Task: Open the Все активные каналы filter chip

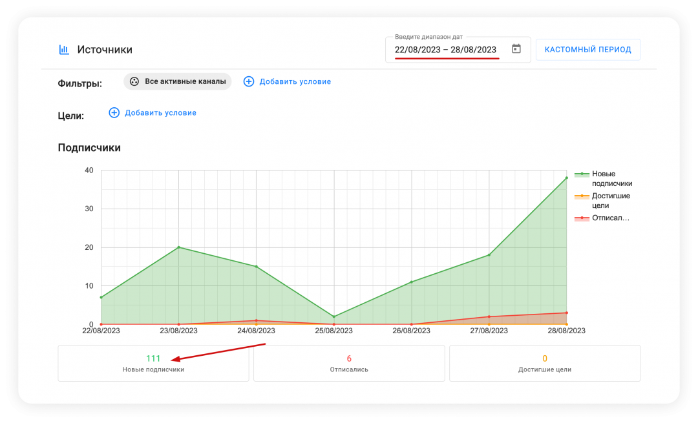Action: point(178,81)
